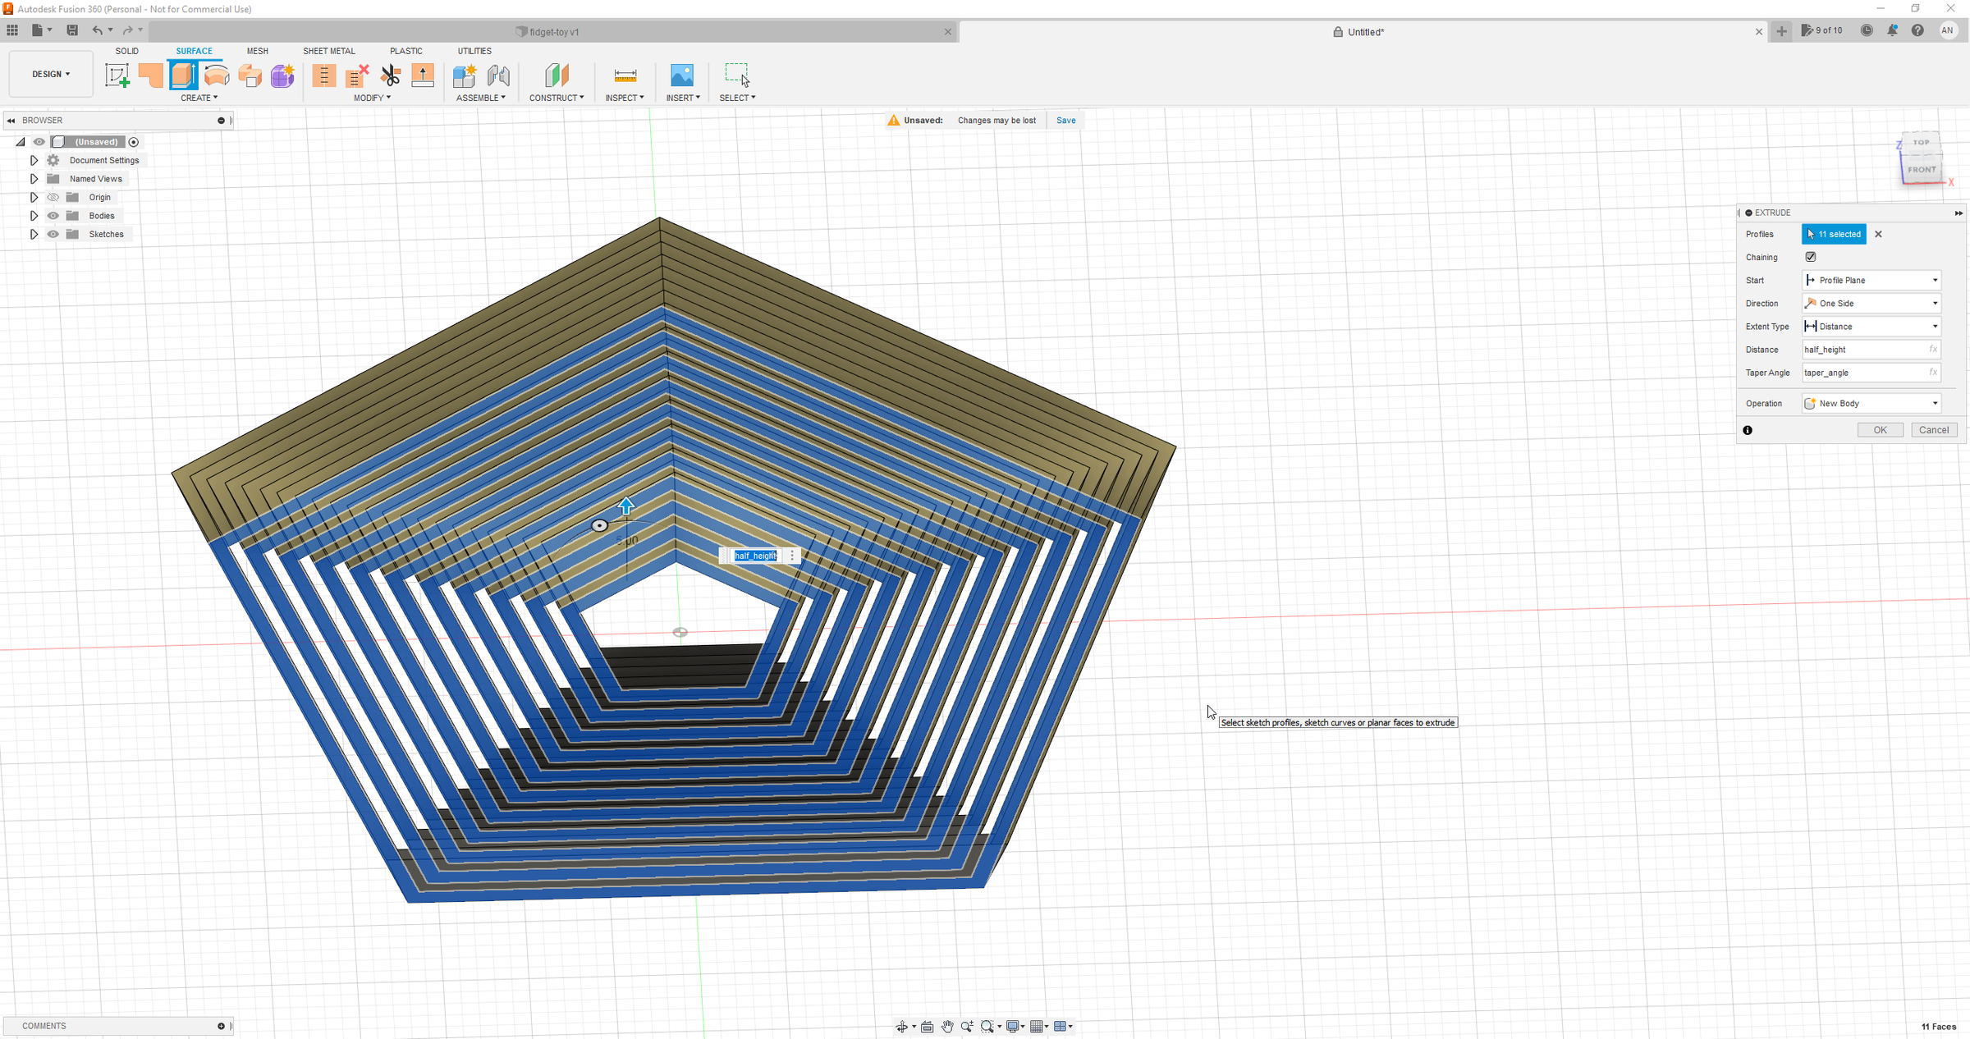Viewport: 1970px width, 1039px height.
Task: Click the Insert image icon
Action: [681, 76]
